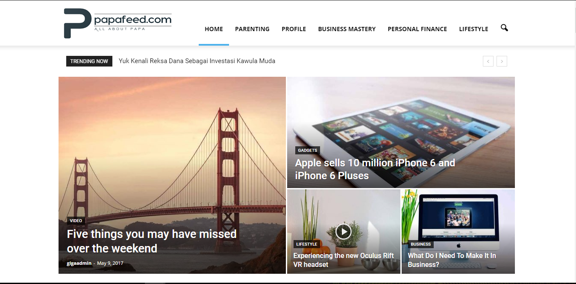The width and height of the screenshot is (576, 284).
Task: Open the search magnifier icon
Action: click(504, 28)
